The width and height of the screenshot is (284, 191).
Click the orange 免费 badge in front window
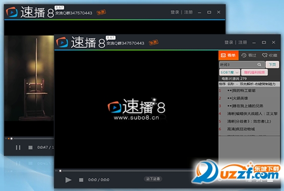[x=153, y=43]
